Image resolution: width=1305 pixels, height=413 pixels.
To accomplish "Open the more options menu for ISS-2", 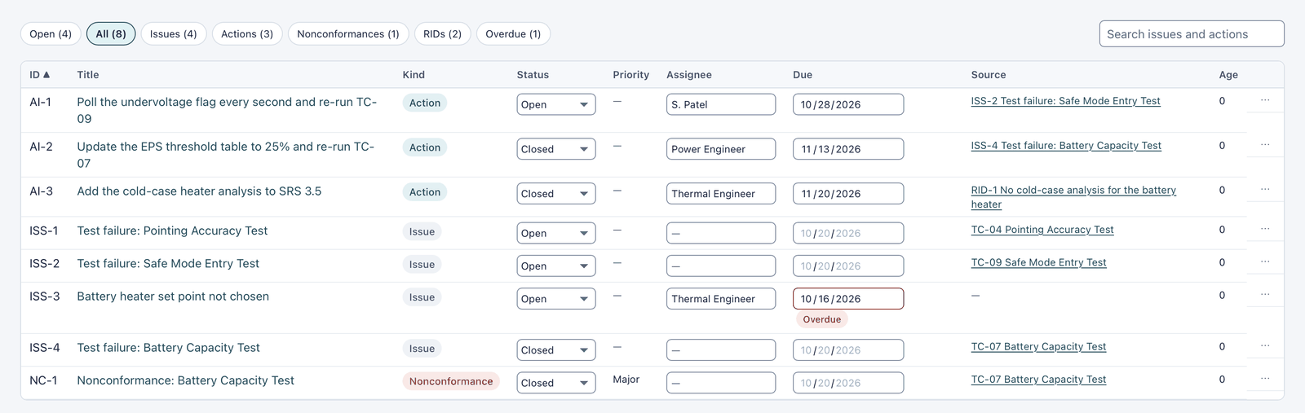I will point(1265,261).
